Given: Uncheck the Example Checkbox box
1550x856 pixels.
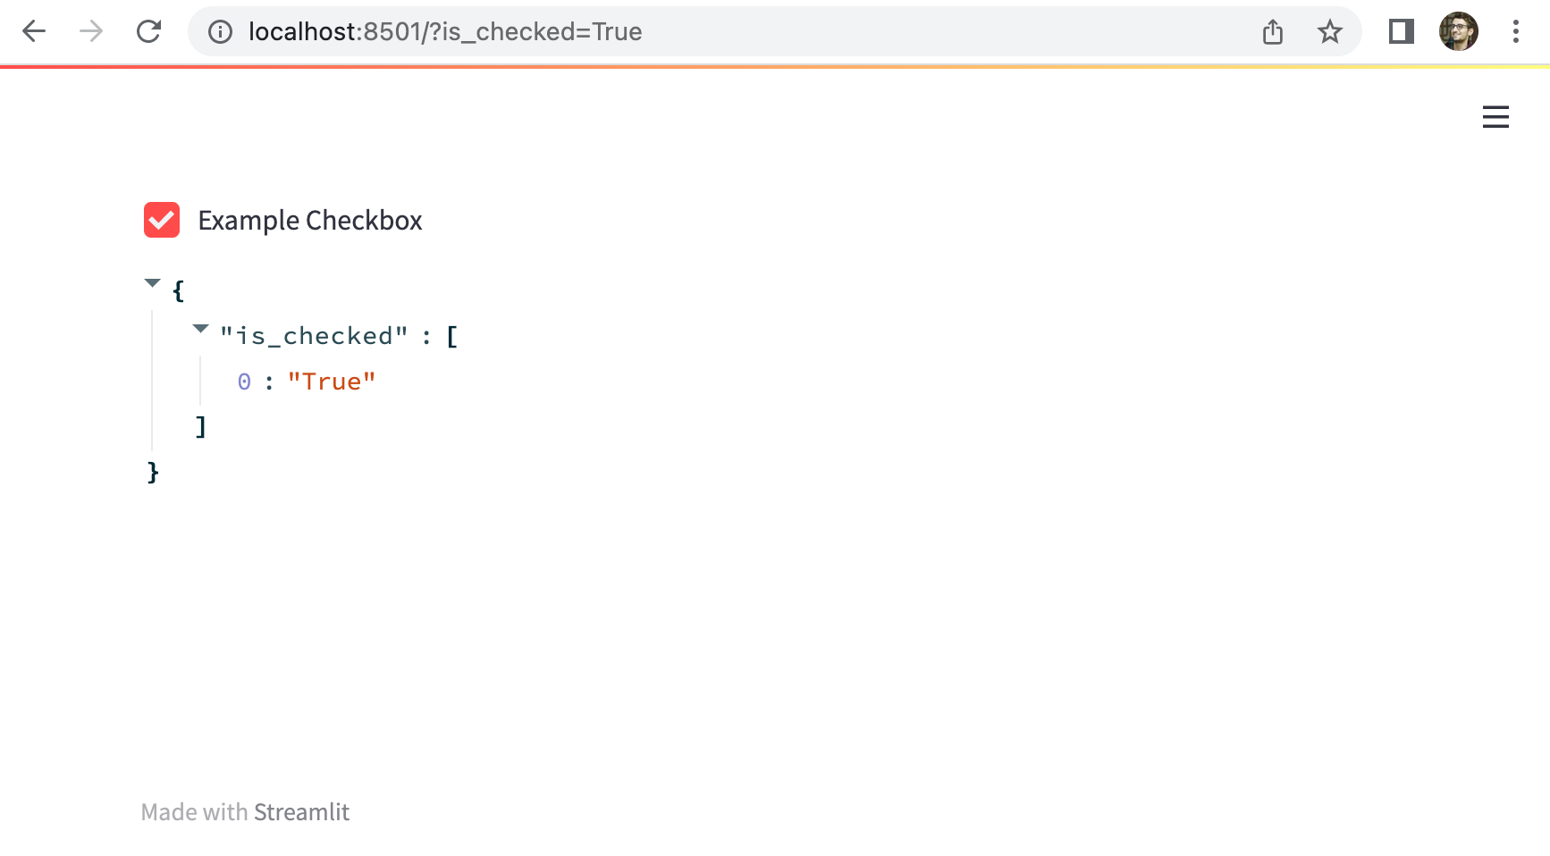Looking at the screenshot, I should (x=162, y=220).
